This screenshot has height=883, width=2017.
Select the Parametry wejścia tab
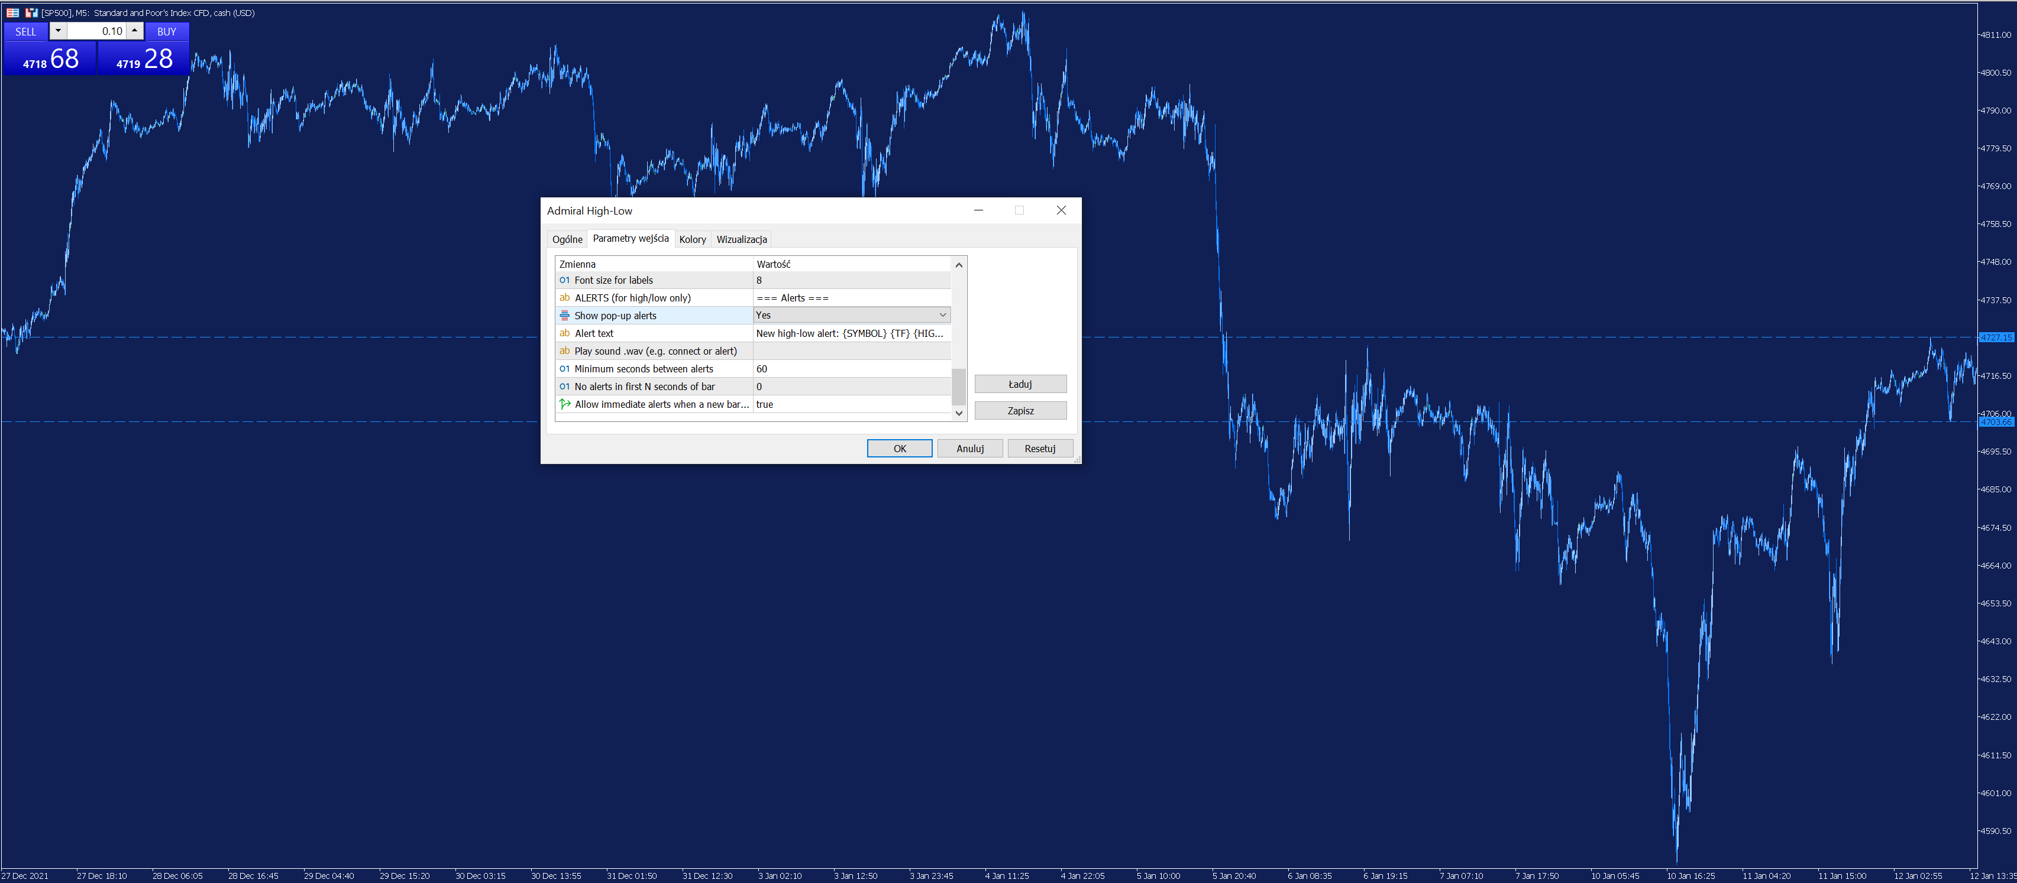click(x=631, y=239)
